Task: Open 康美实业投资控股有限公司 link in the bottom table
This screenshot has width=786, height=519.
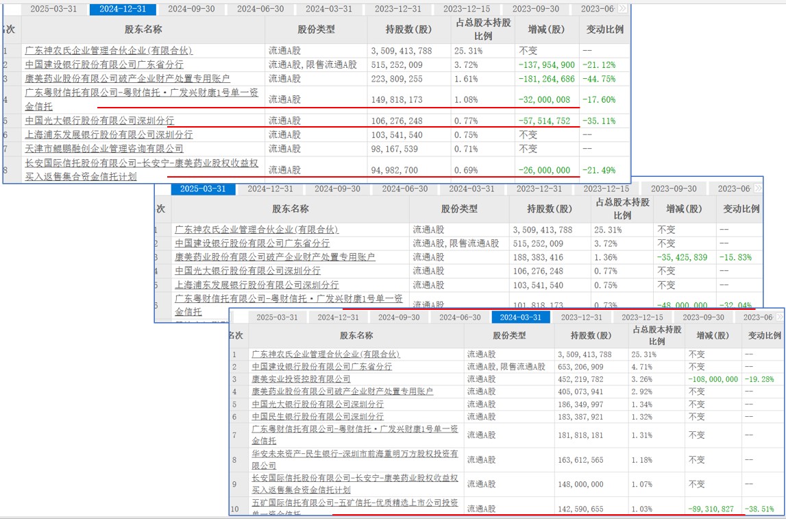Action: 301,379
